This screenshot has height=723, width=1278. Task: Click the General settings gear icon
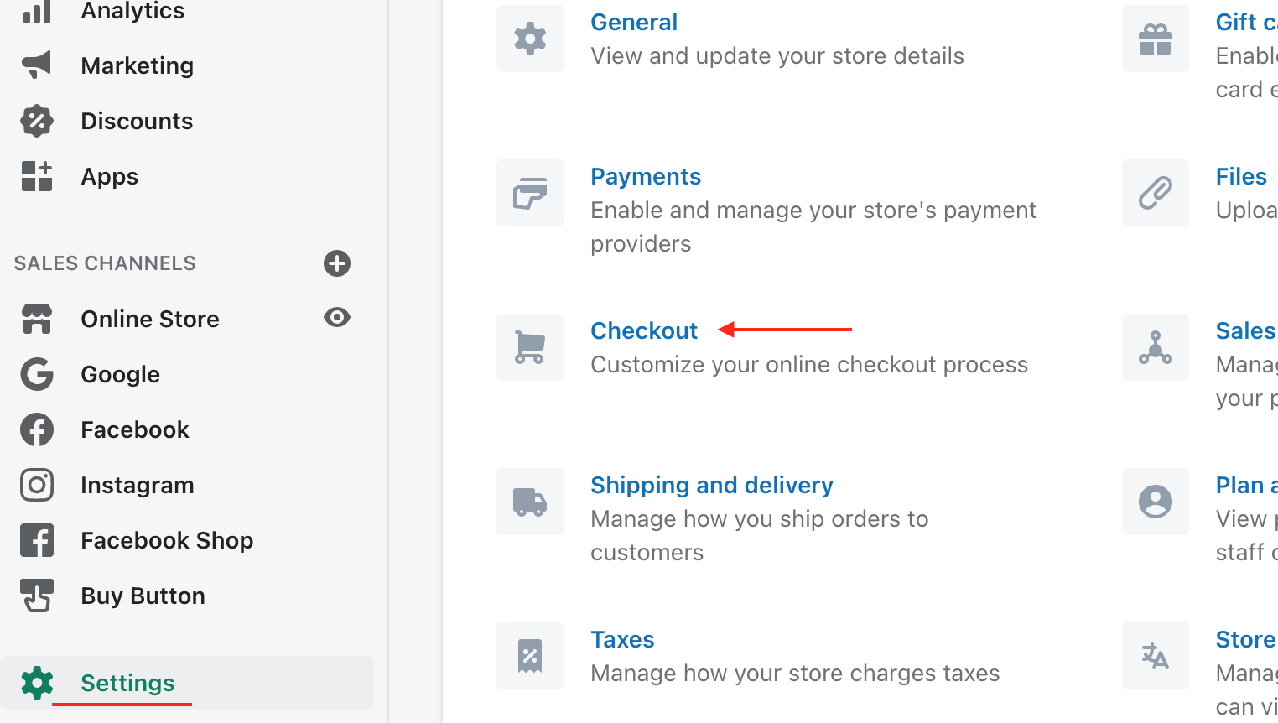[530, 39]
